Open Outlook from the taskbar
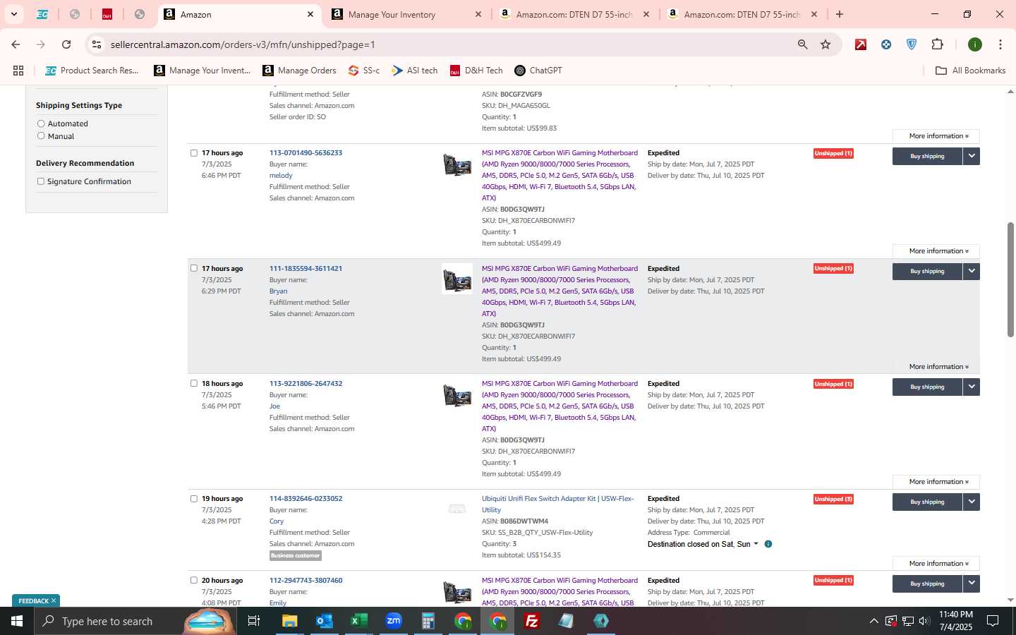Image resolution: width=1016 pixels, height=635 pixels. tap(324, 621)
